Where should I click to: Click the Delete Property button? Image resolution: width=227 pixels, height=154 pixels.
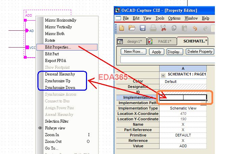pos(200,52)
